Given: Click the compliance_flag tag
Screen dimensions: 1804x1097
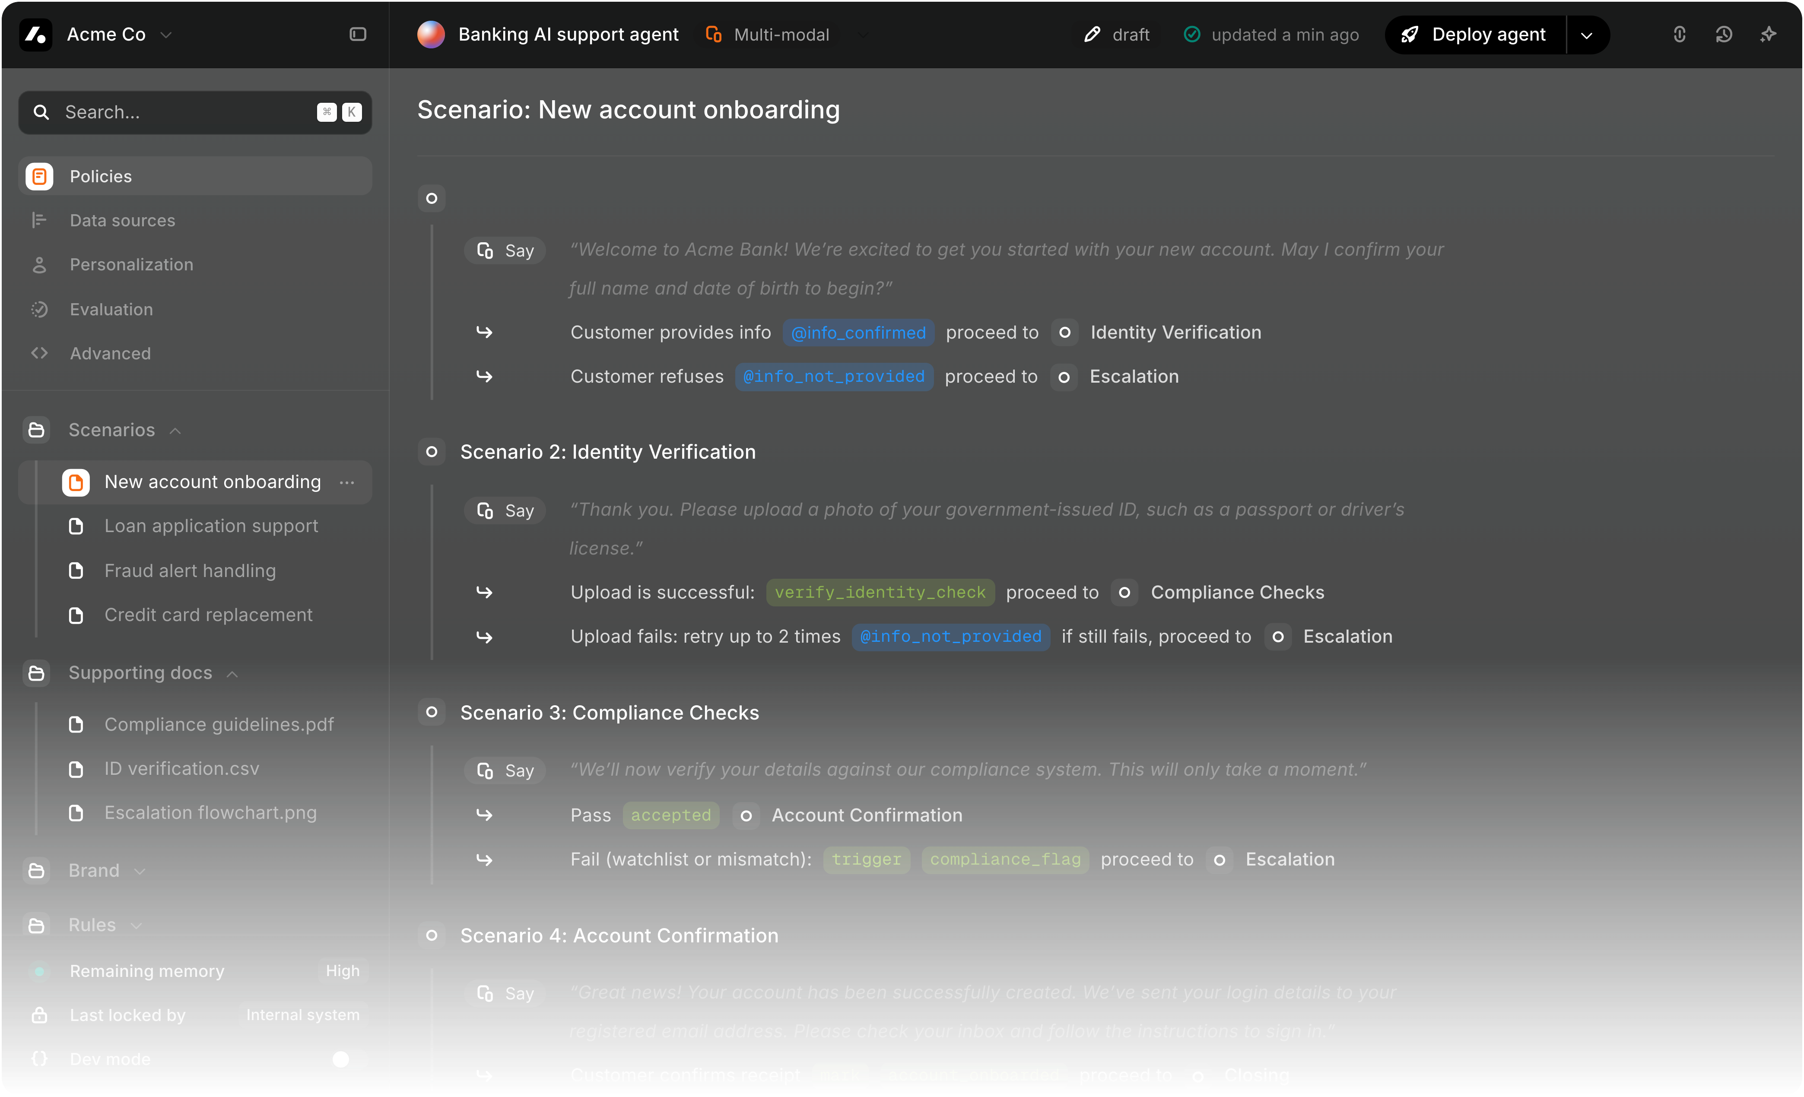Looking at the screenshot, I should pyautogui.click(x=1005, y=859).
